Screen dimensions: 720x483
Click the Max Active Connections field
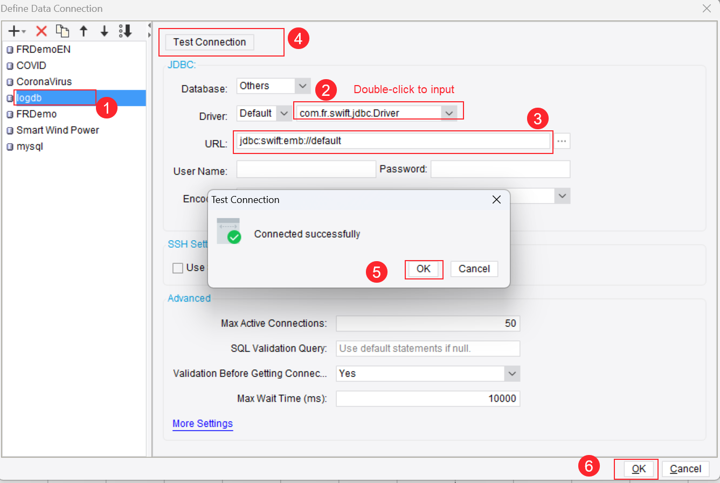[x=428, y=324]
